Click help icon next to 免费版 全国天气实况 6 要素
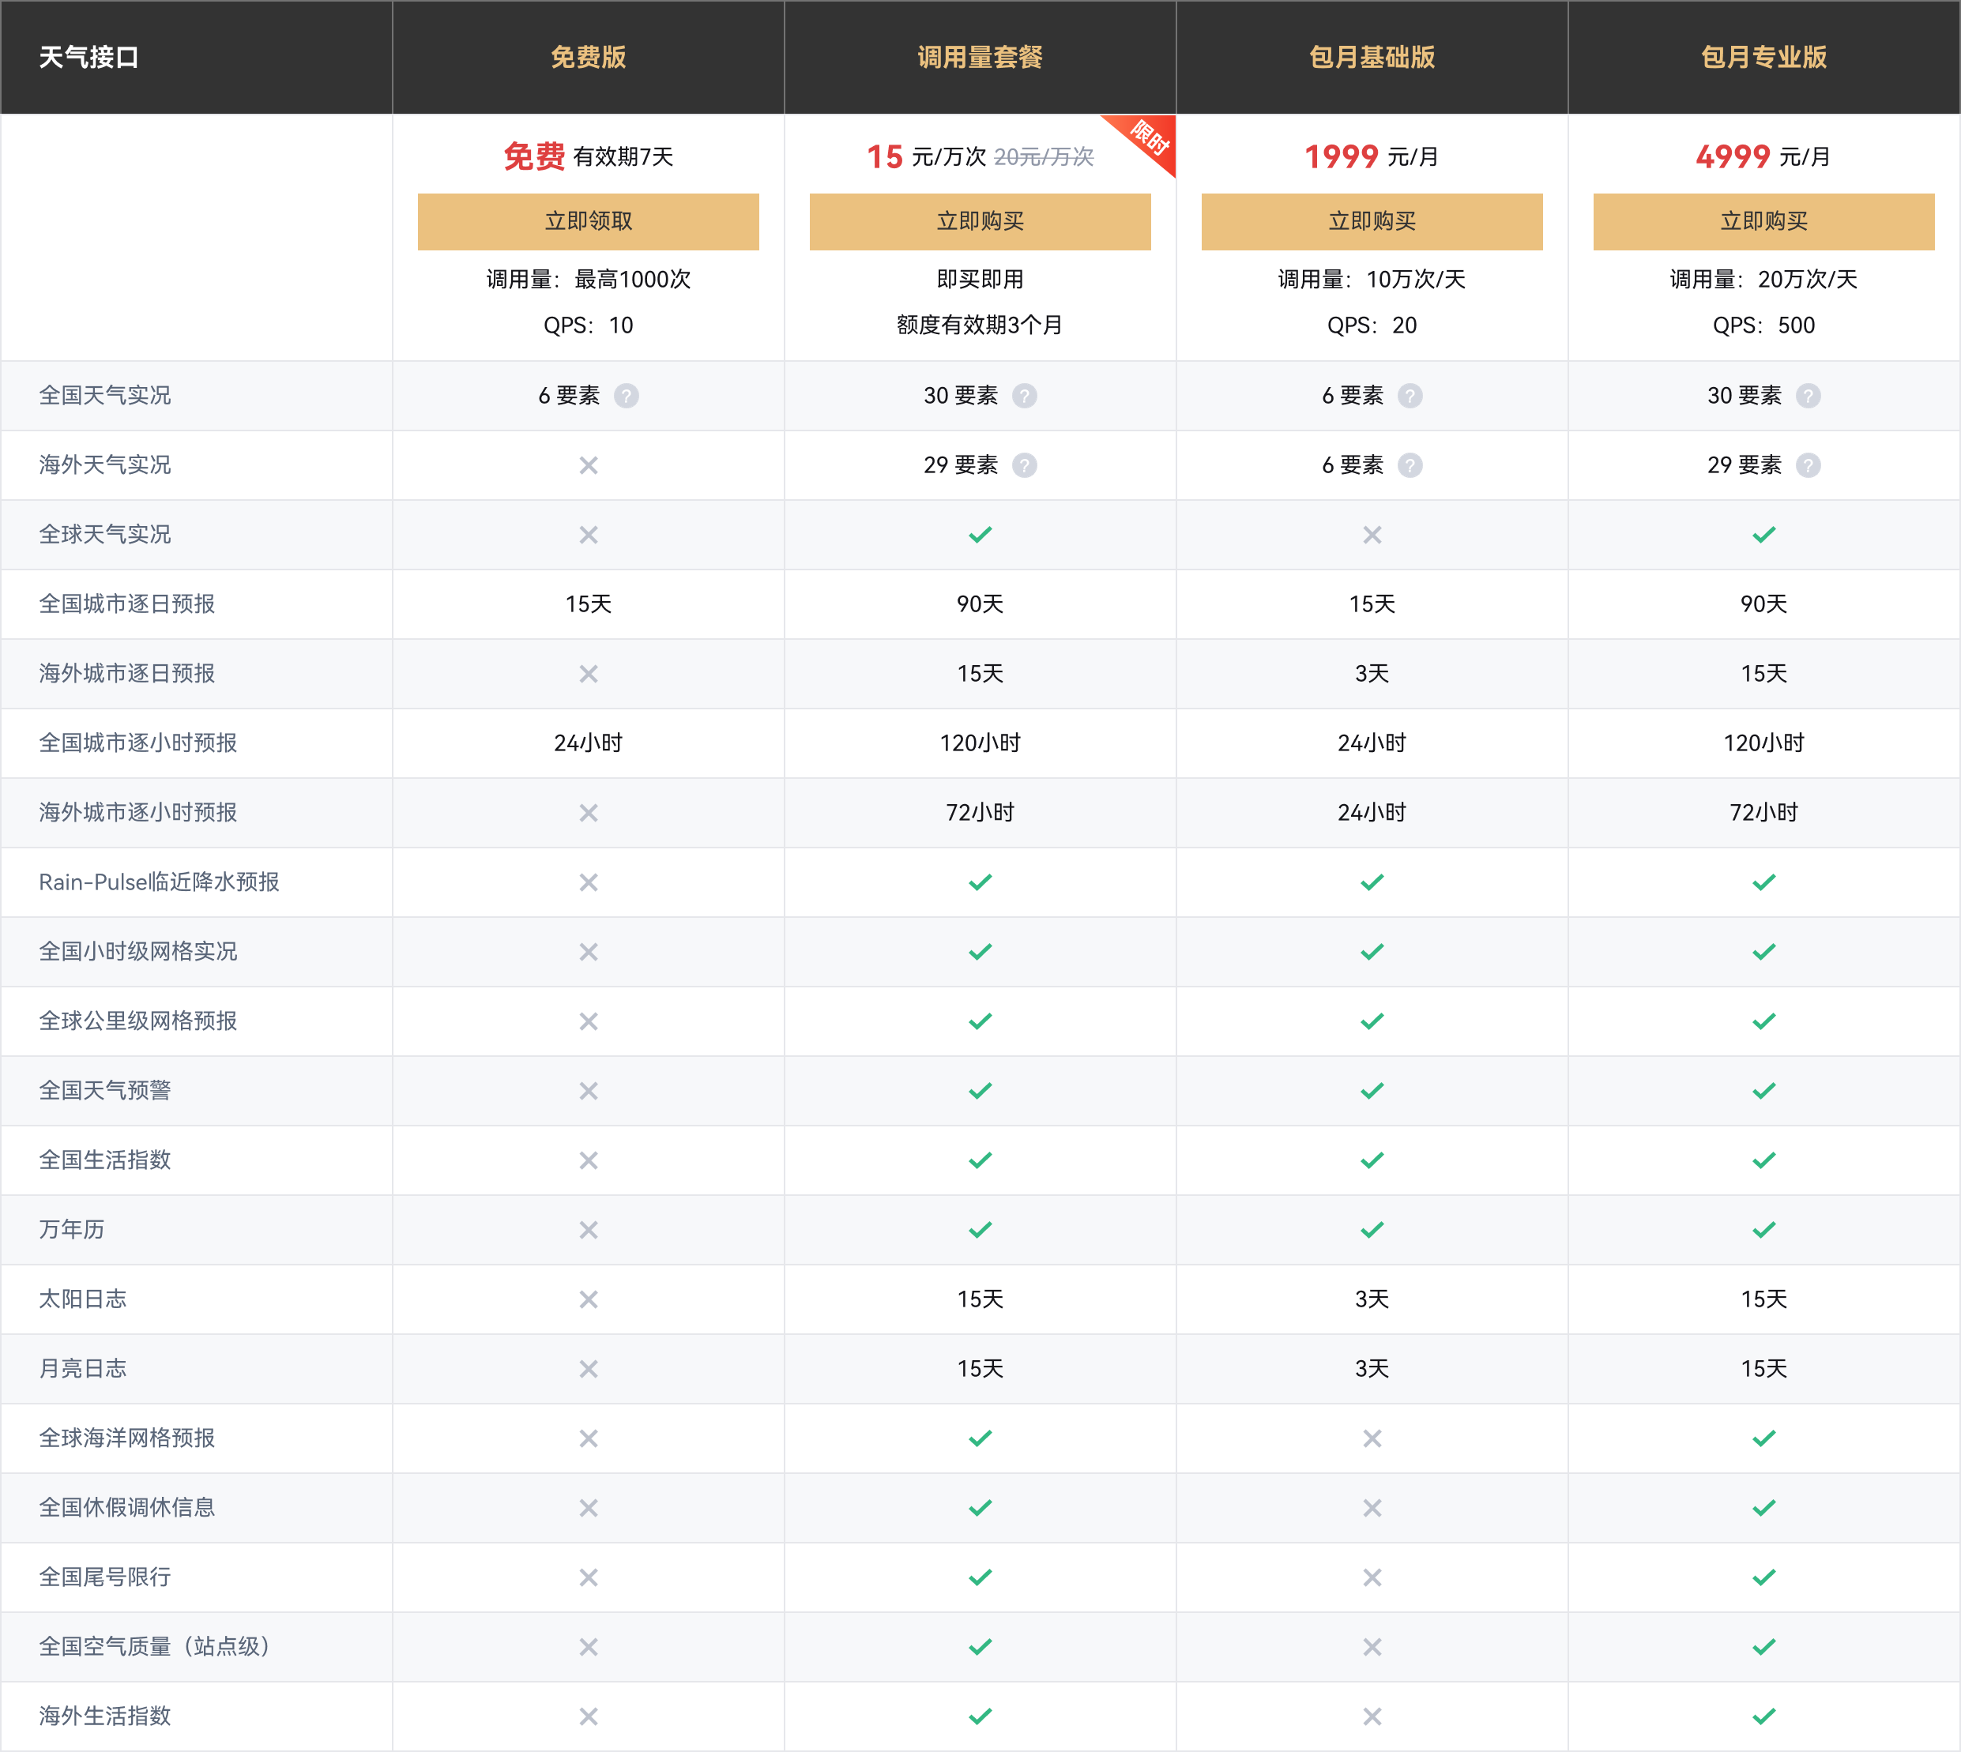Screen dimensions: 1961x1752 (x=627, y=396)
